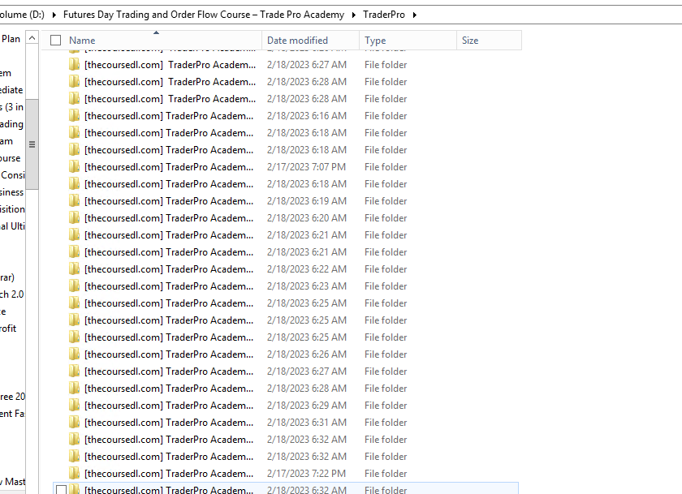Tick the checkbox on the highlighted bottom row
Screen dimensions: 682x494
point(62,490)
